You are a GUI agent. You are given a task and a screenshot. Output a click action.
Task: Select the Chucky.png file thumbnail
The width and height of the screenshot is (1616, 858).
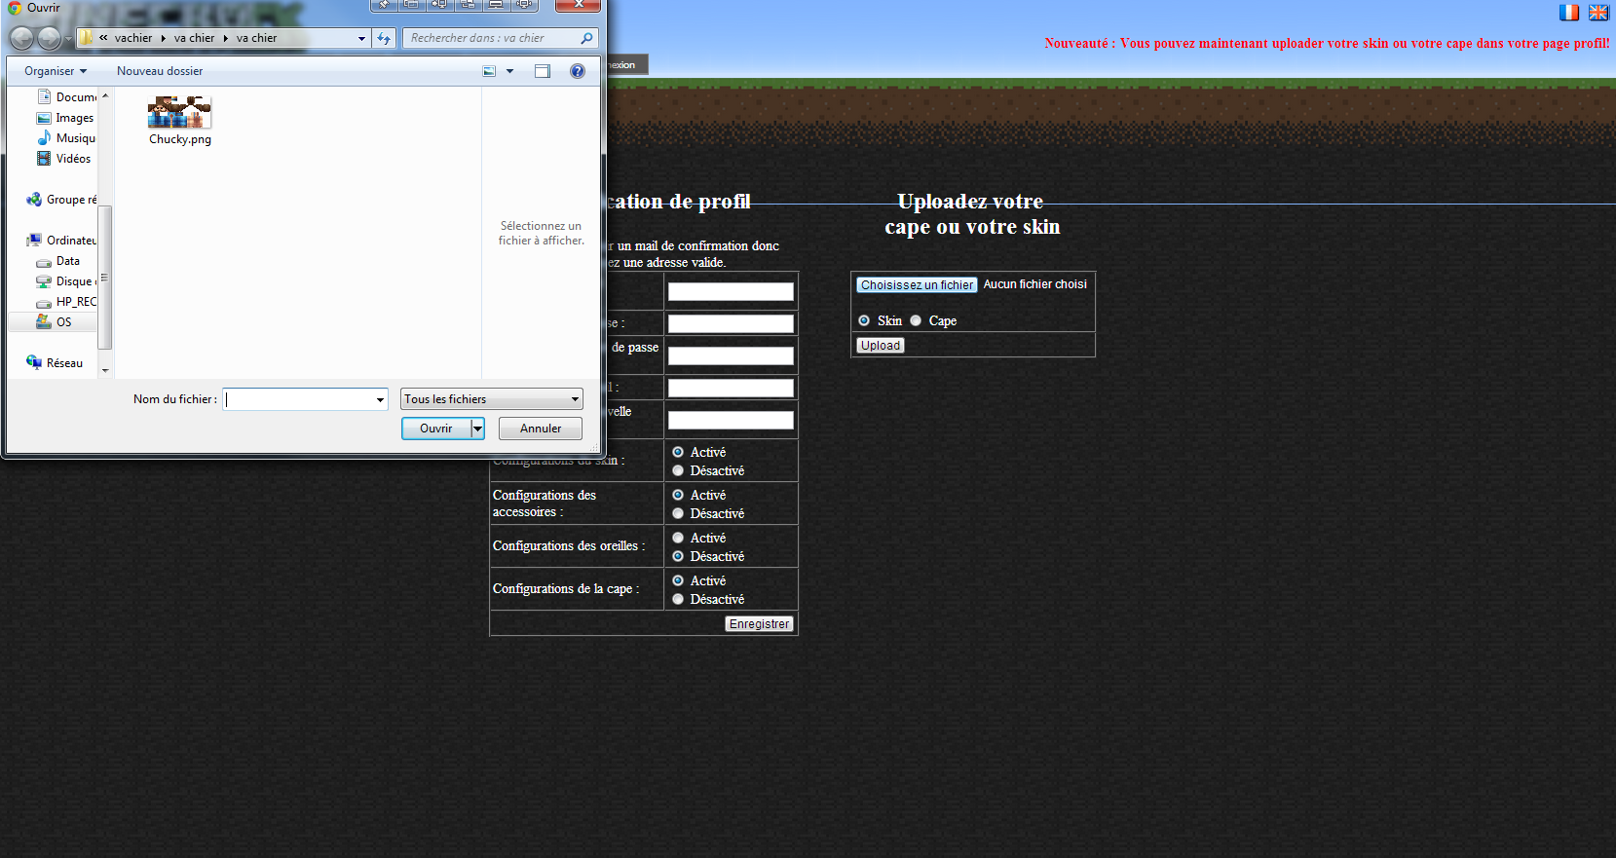[179, 113]
